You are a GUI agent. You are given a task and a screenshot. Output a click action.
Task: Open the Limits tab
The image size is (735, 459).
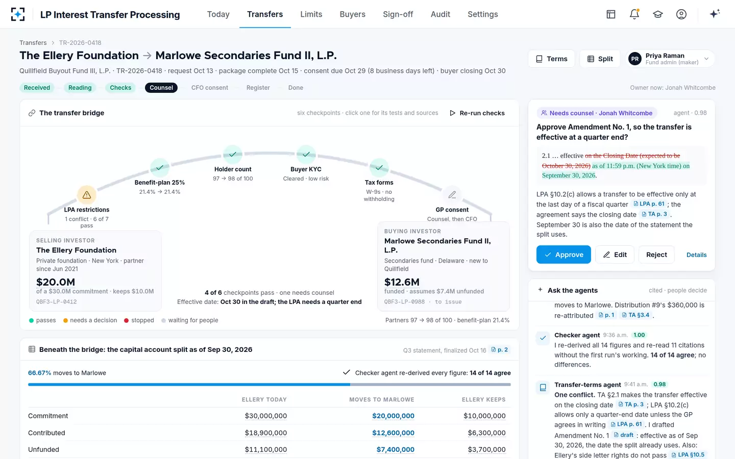pyautogui.click(x=311, y=14)
